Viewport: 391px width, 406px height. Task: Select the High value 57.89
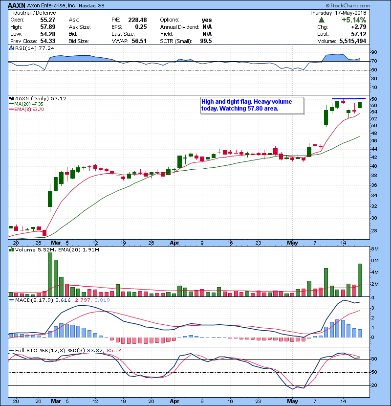[x=48, y=27]
